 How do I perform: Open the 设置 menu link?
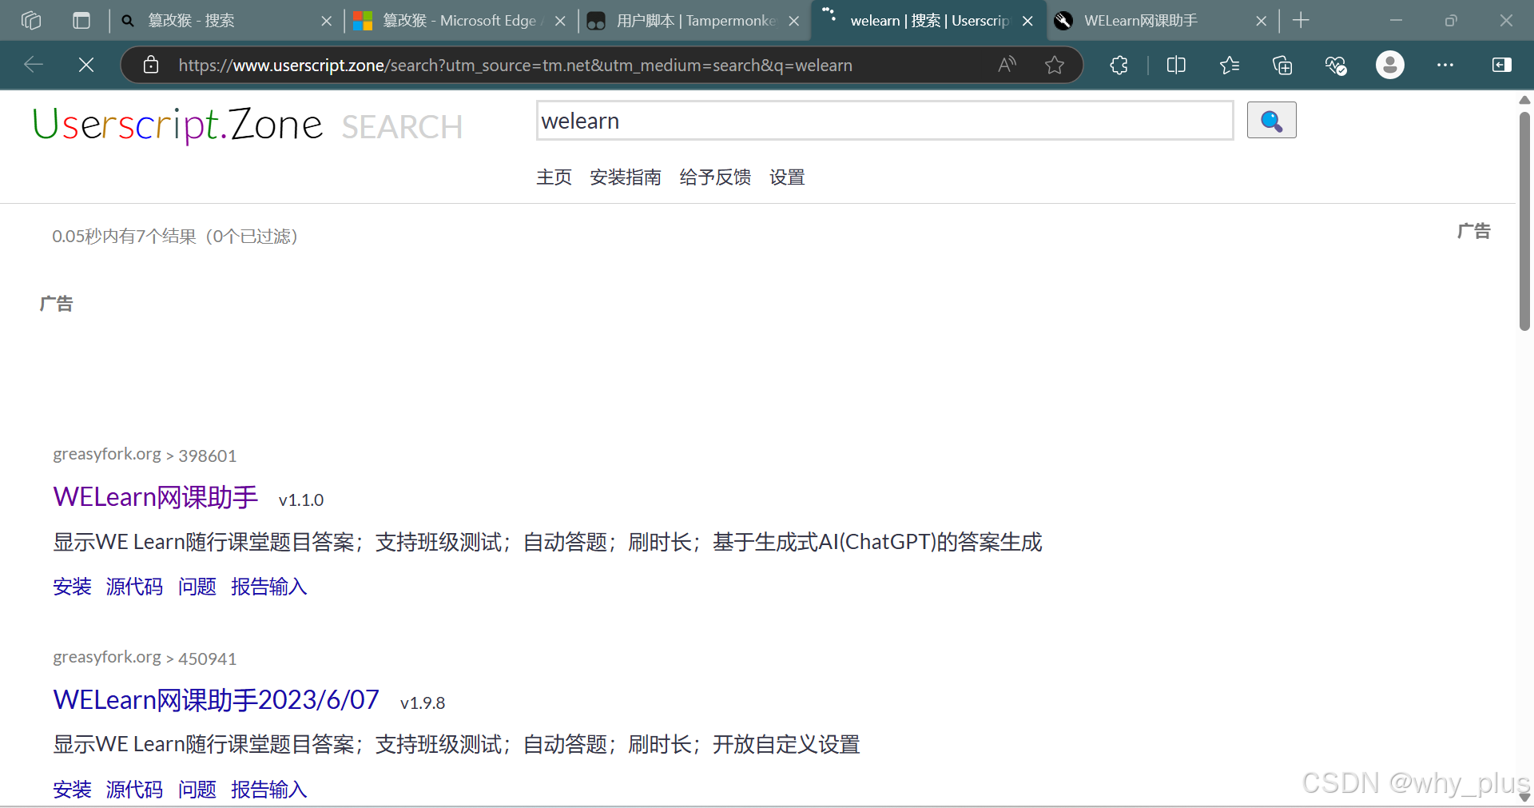pos(787,177)
